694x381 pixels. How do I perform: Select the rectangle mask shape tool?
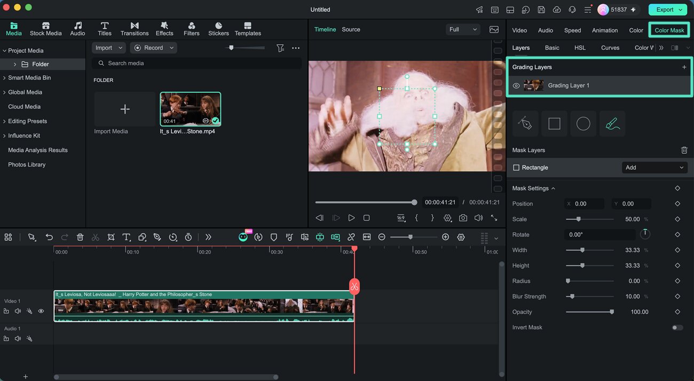pyautogui.click(x=554, y=124)
